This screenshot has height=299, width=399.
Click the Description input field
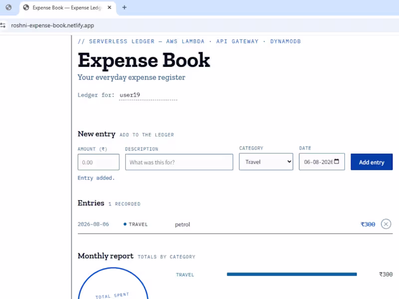click(179, 162)
